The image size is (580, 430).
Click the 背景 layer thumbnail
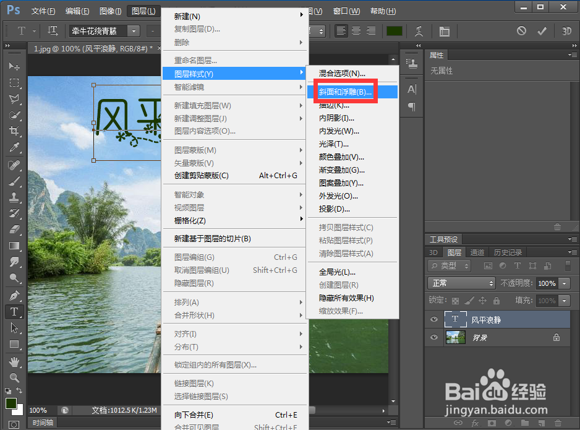455,337
